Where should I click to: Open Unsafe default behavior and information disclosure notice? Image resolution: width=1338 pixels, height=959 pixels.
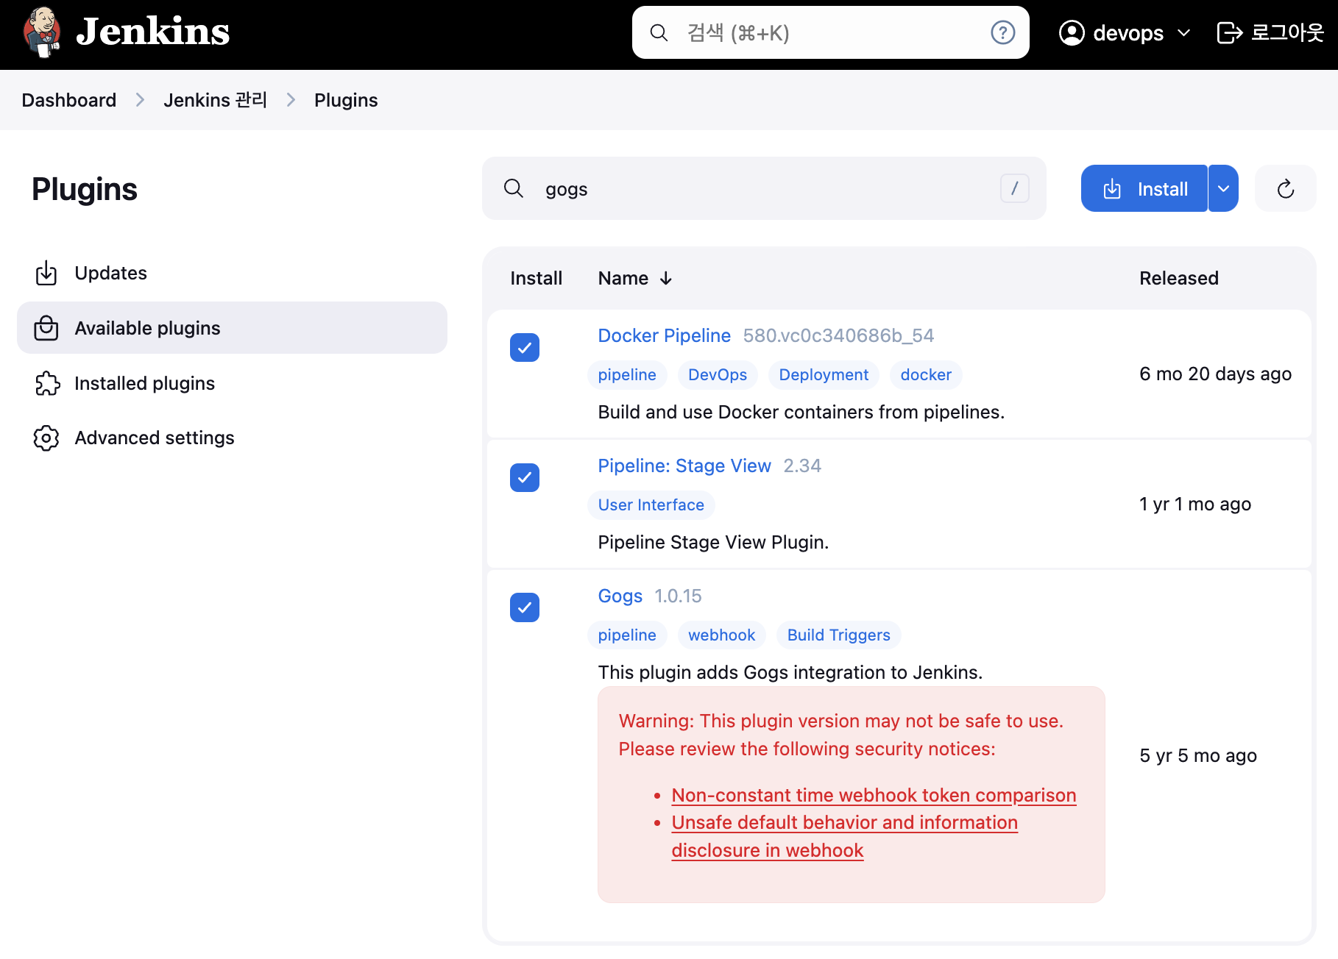tap(844, 837)
